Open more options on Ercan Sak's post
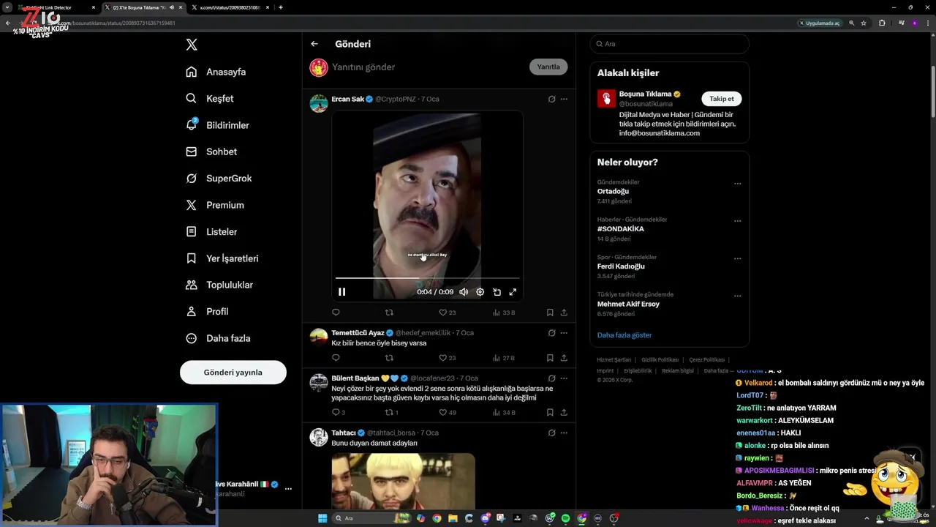Viewport: 936px width, 527px height. point(564,99)
